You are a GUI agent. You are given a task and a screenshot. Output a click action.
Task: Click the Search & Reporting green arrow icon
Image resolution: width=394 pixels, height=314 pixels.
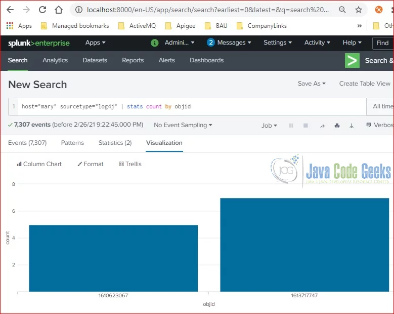pos(352,61)
